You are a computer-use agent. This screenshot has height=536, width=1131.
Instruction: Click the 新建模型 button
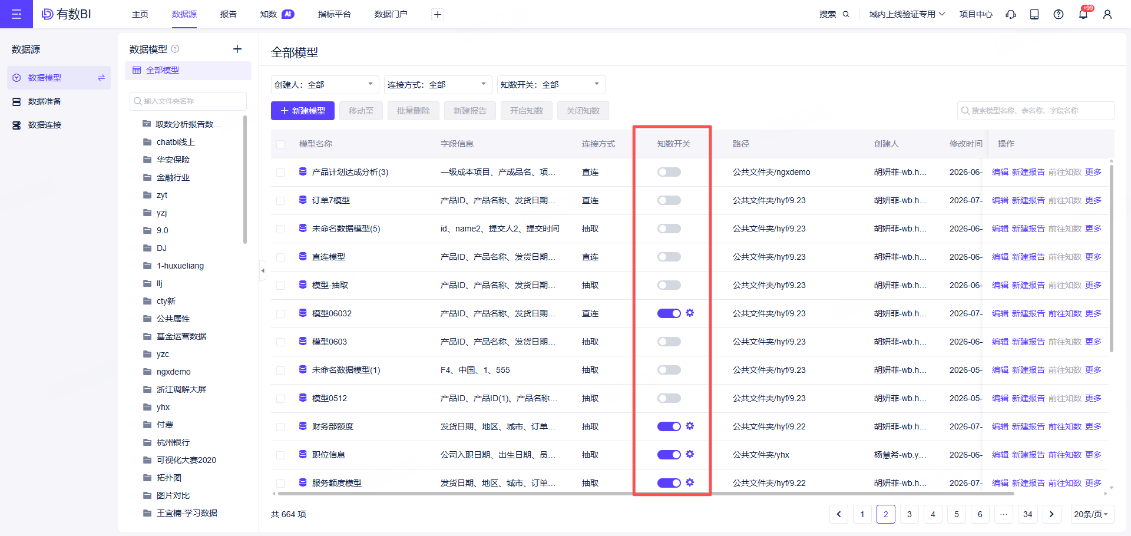303,111
